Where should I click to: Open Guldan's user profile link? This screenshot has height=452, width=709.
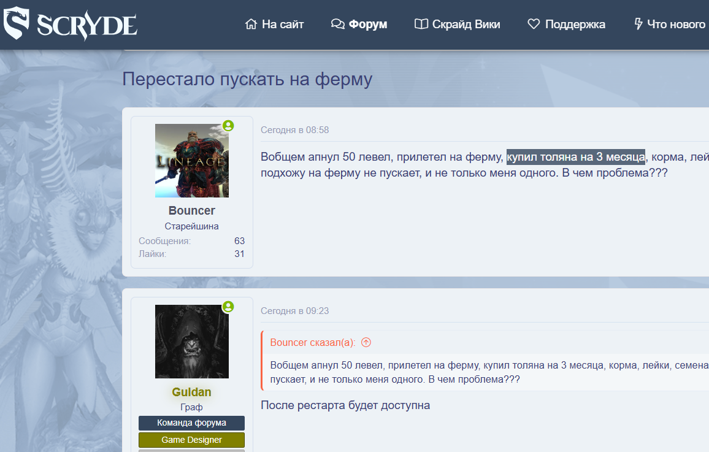(192, 392)
